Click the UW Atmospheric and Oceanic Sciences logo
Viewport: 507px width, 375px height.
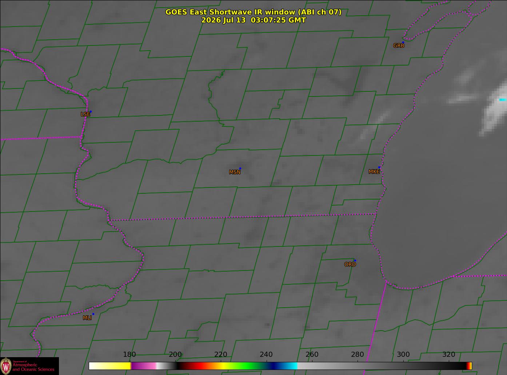click(x=29, y=366)
